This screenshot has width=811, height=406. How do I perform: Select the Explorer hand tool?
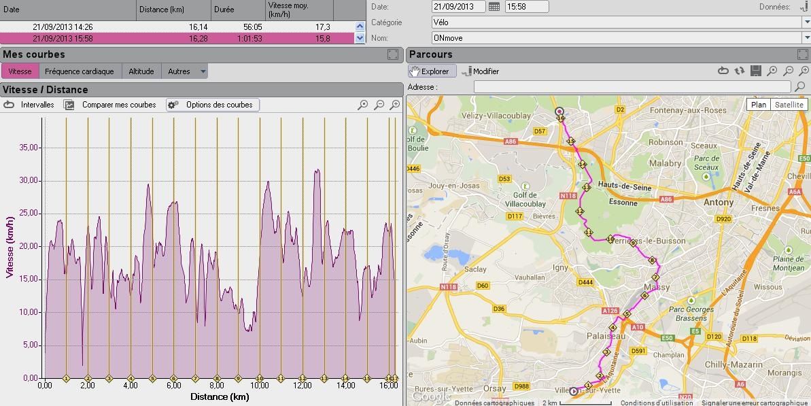click(432, 71)
